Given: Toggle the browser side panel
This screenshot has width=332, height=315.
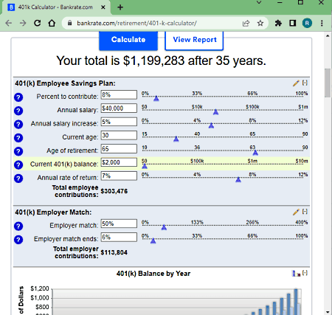Looking at the screenshot, I should (x=293, y=23).
